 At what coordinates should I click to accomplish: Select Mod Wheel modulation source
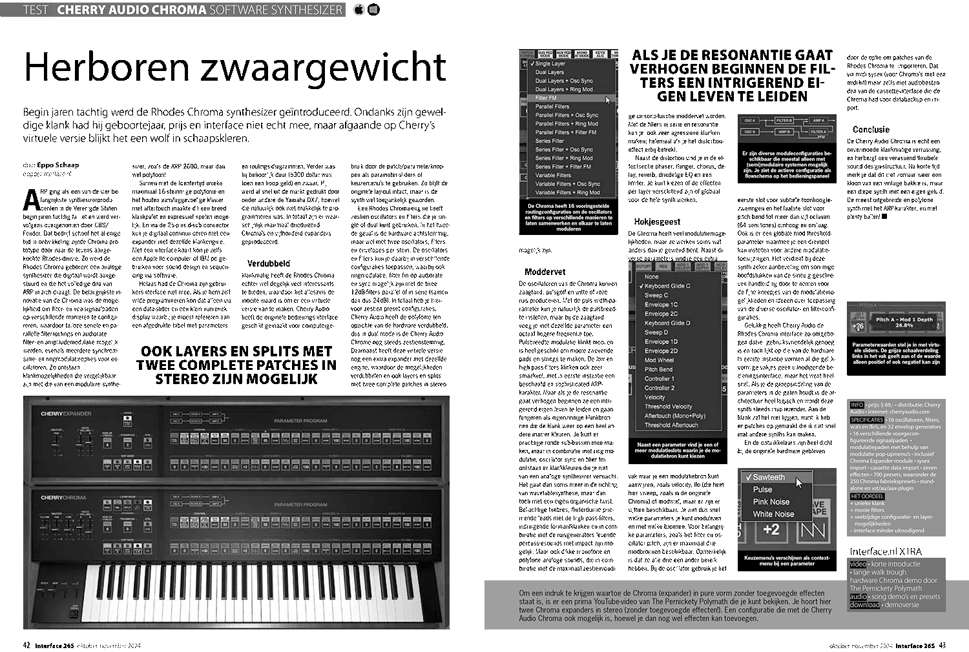point(658,360)
